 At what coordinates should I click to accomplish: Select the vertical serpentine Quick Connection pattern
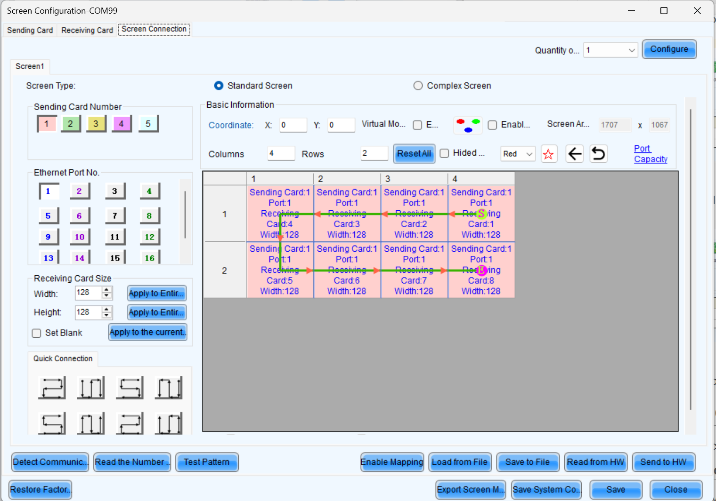(x=91, y=387)
